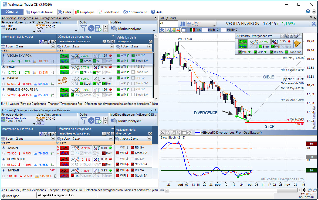The height and width of the screenshot is (200, 318).
Task: Enable RSI SV checkbox in the ENGIE row
Action: [x=133, y=67]
